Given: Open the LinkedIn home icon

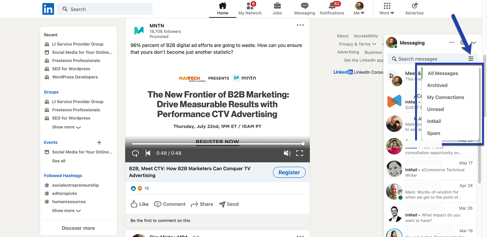Looking at the screenshot, I should click(x=222, y=6).
